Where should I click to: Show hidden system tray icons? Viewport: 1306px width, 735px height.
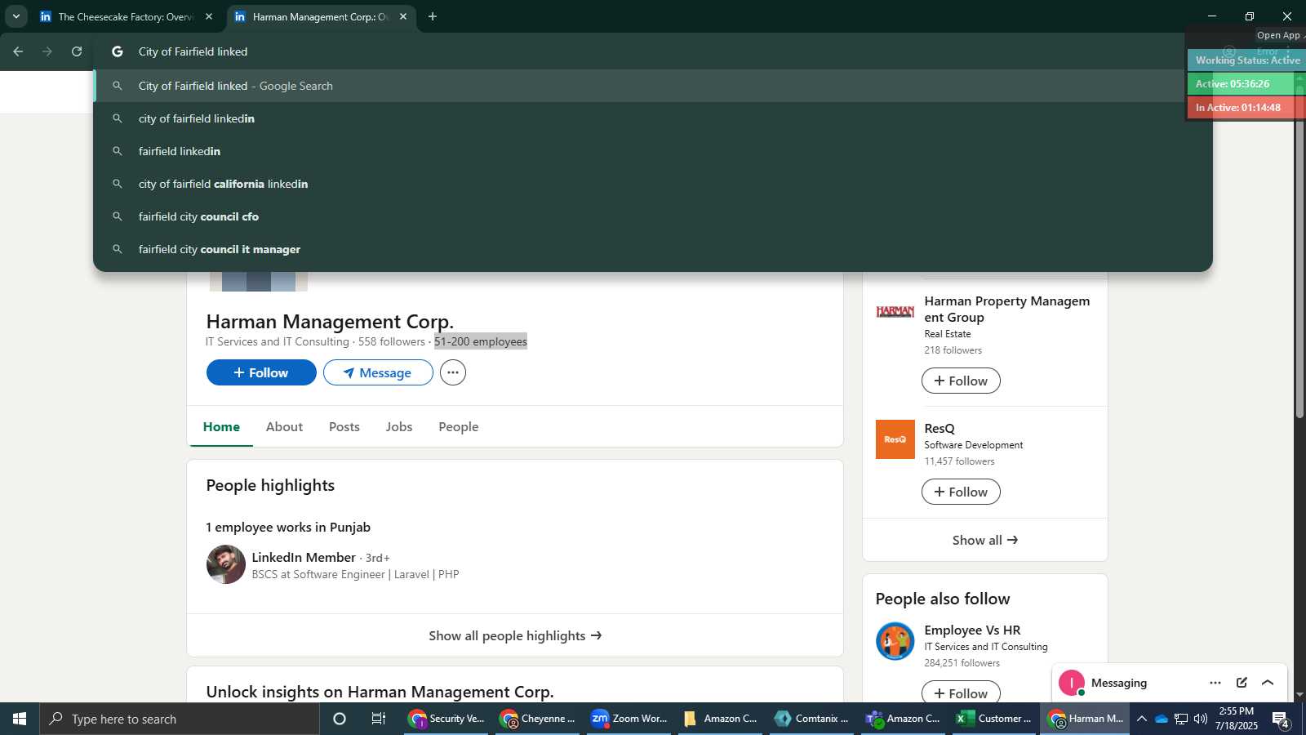click(1142, 719)
